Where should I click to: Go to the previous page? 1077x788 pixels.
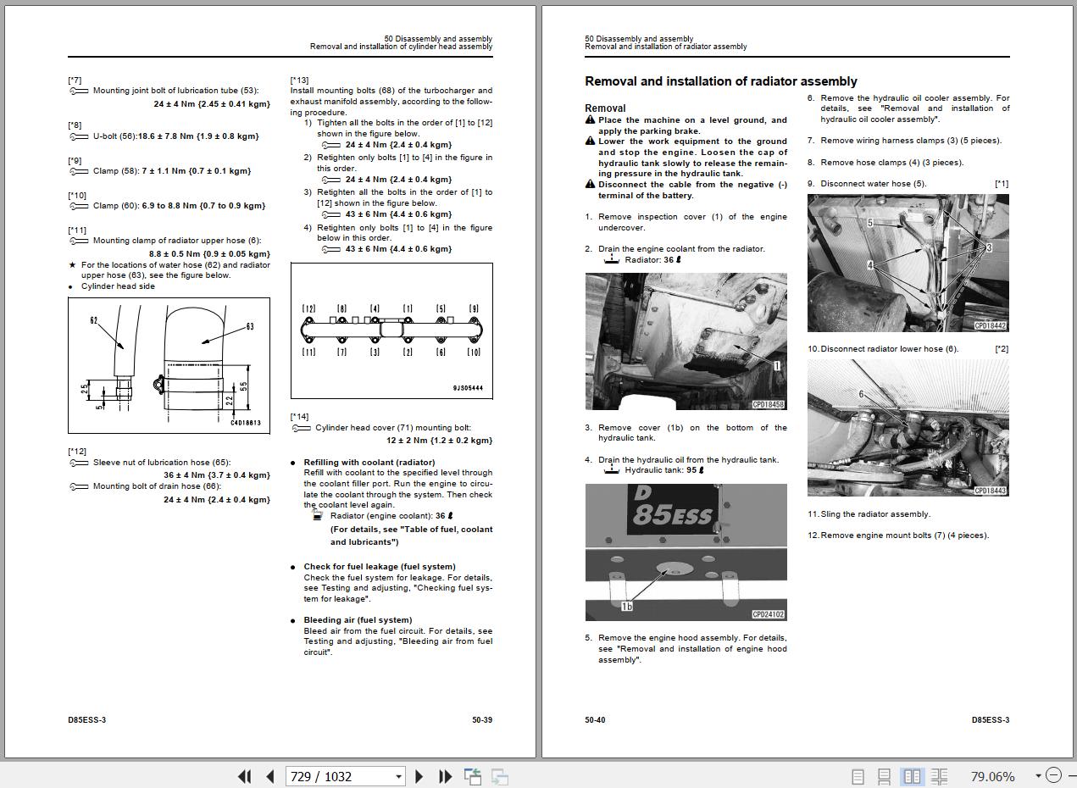tap(270, 776)
